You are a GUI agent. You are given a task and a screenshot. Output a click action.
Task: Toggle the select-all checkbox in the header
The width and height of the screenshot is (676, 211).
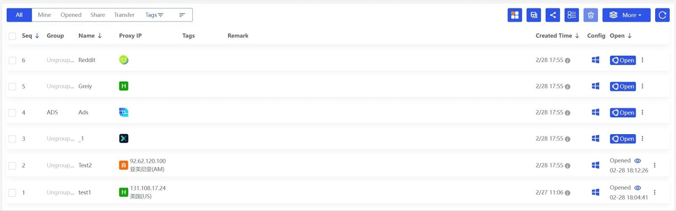12,36
